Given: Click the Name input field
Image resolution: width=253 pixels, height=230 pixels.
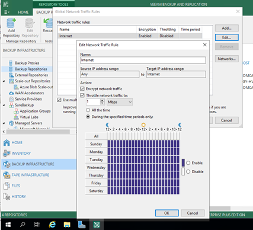Looking at the screenshot, I should 143,60.
